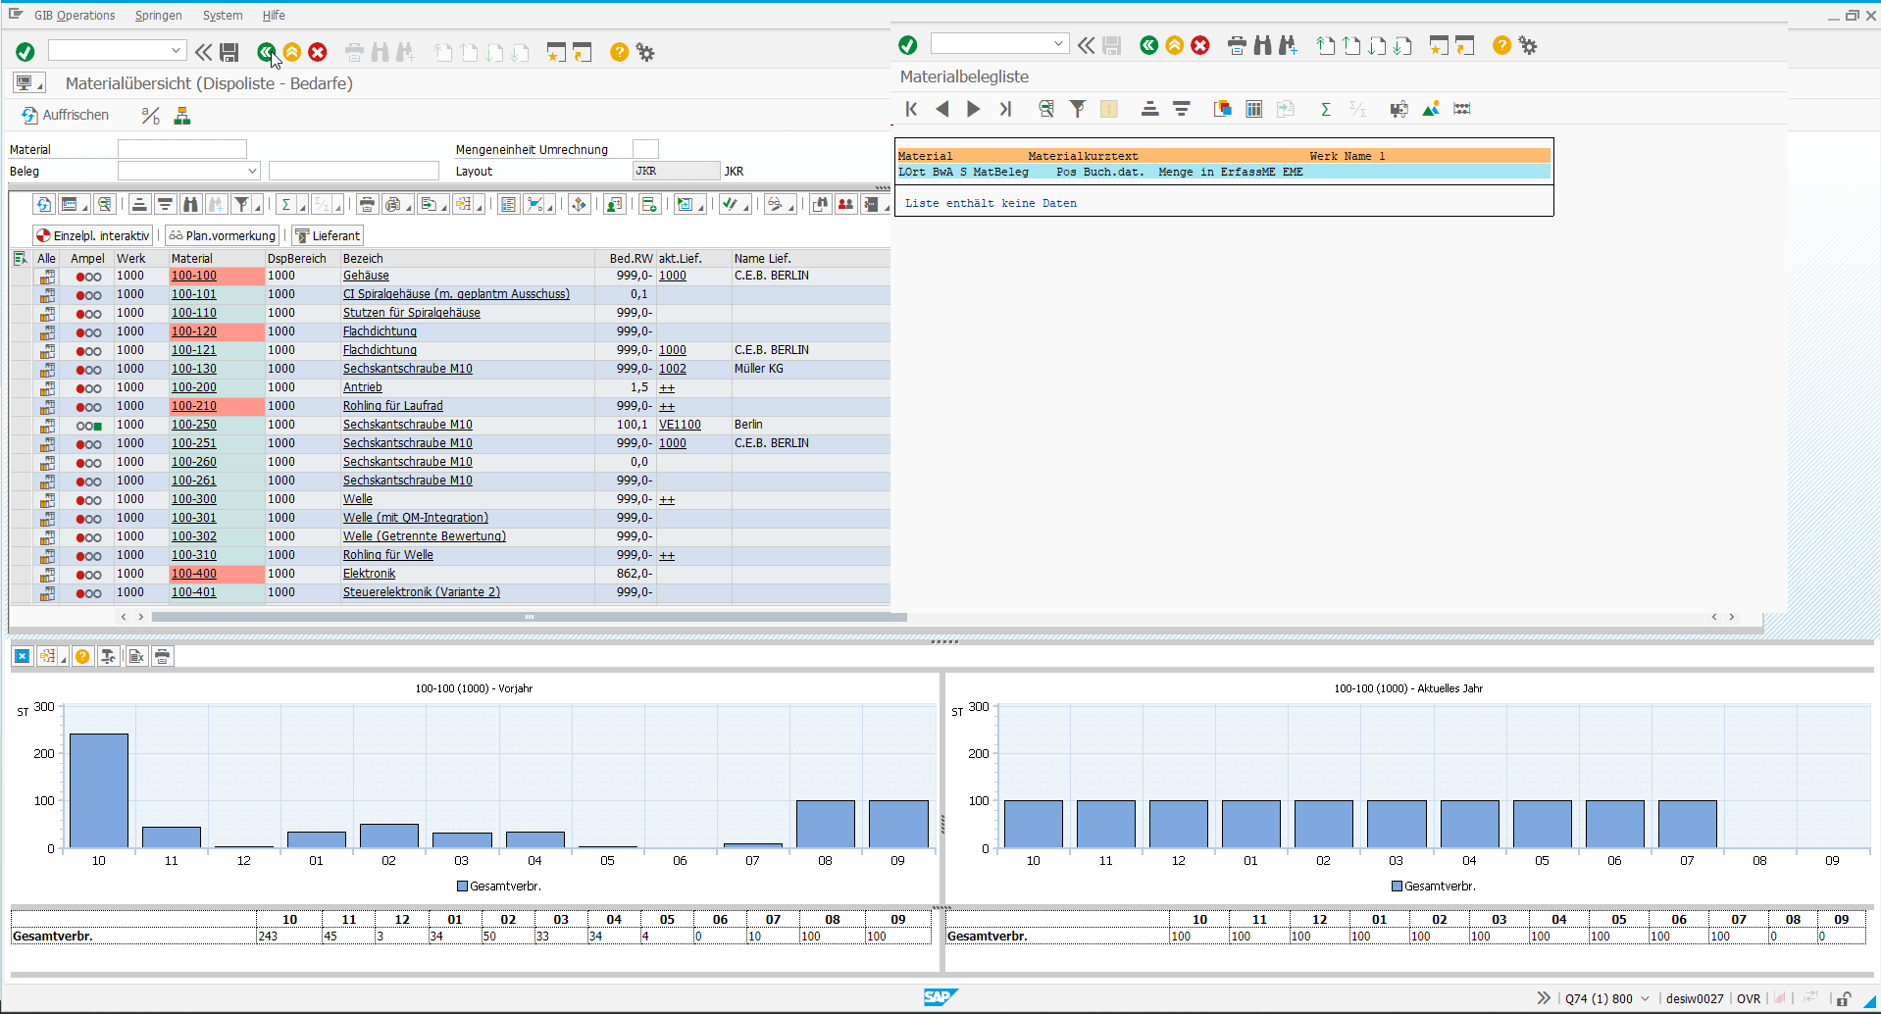Click the horizontal scrollbar under the material grid

tap(530, 617)
